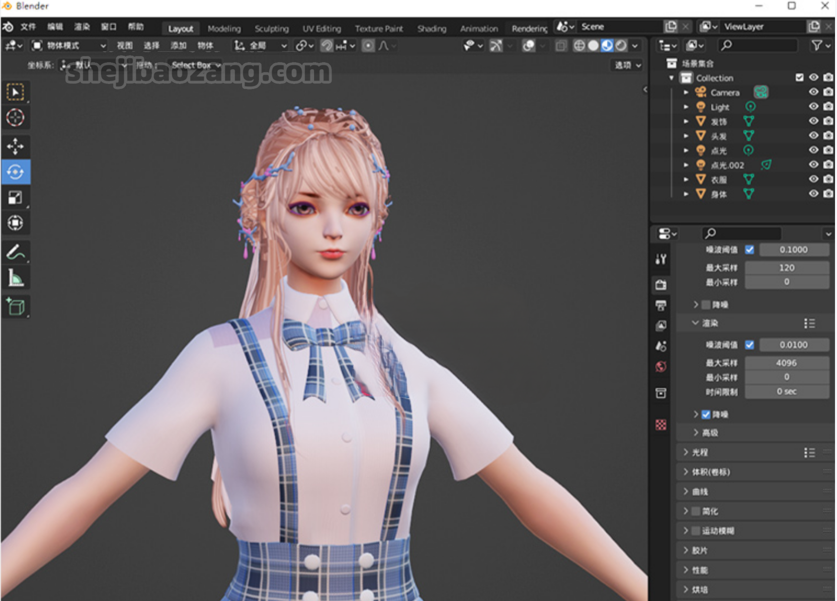
Task: Disable the render denoise checkbox
Action: (706, 414)
